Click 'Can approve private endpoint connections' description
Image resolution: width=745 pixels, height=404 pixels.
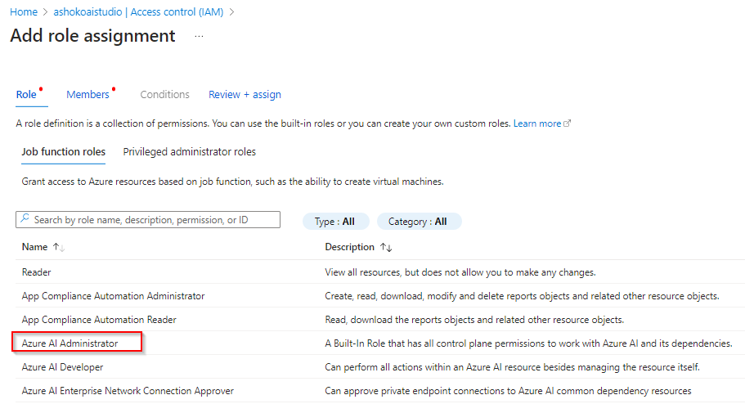[508, 391]
